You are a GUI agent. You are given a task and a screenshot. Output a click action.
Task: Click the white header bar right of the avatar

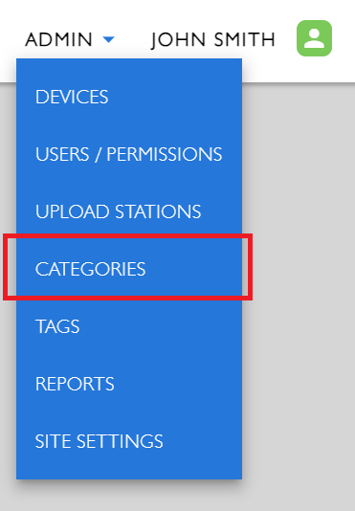(344, 39)
